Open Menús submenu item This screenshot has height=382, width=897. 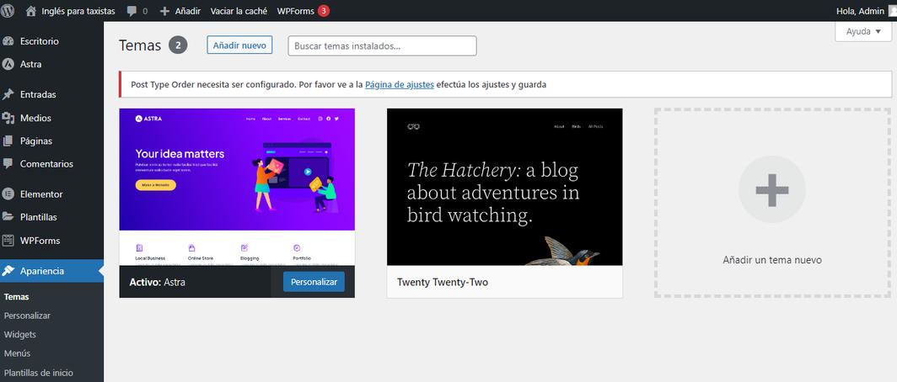17,353
